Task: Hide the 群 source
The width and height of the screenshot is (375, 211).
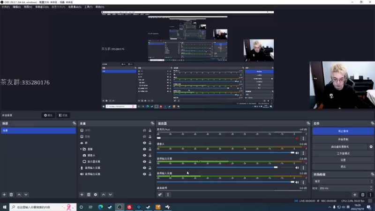Action: 144,143
